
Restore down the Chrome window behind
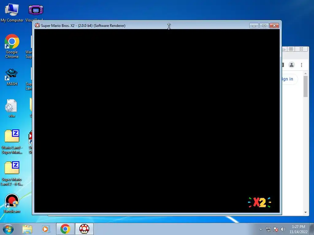click(291, 49)
